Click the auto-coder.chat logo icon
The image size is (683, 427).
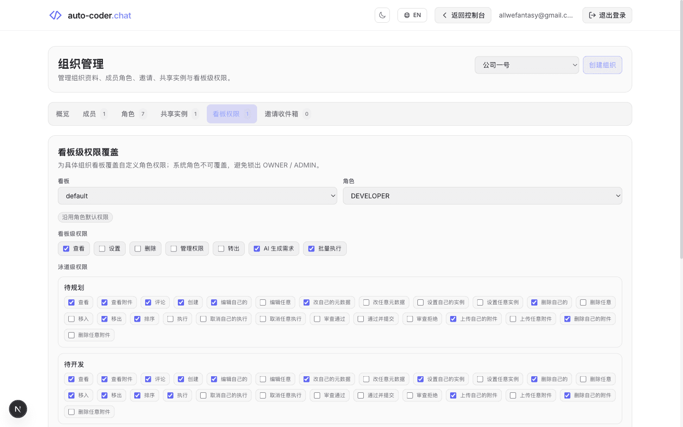[55, 15]
